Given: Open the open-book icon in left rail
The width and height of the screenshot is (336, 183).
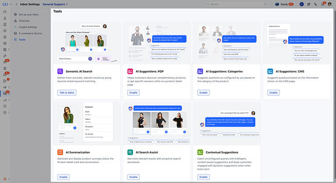Looking at the screenshot, I should [5, 106].
